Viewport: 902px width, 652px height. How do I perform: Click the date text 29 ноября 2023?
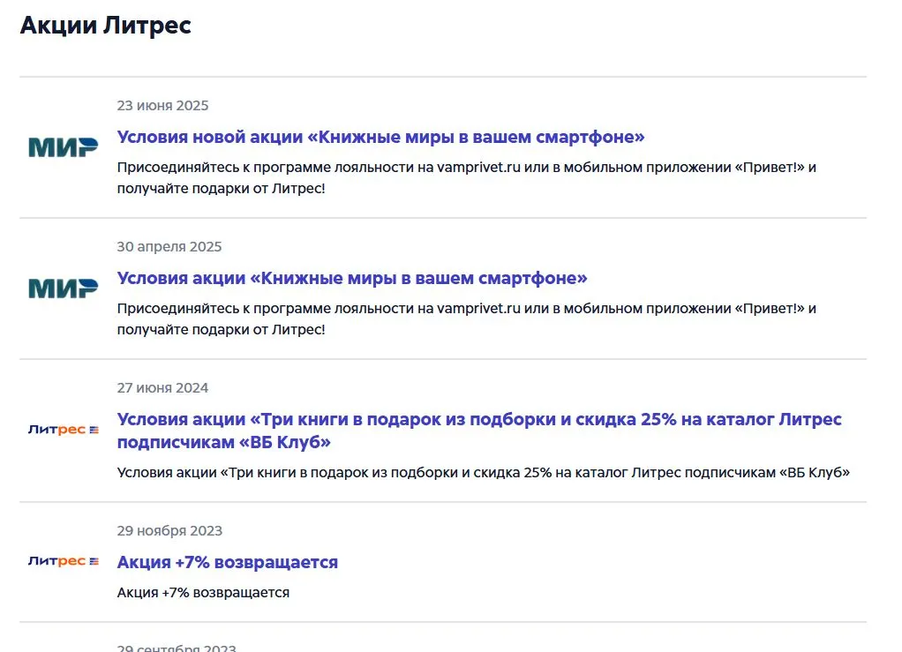point(169,530)
